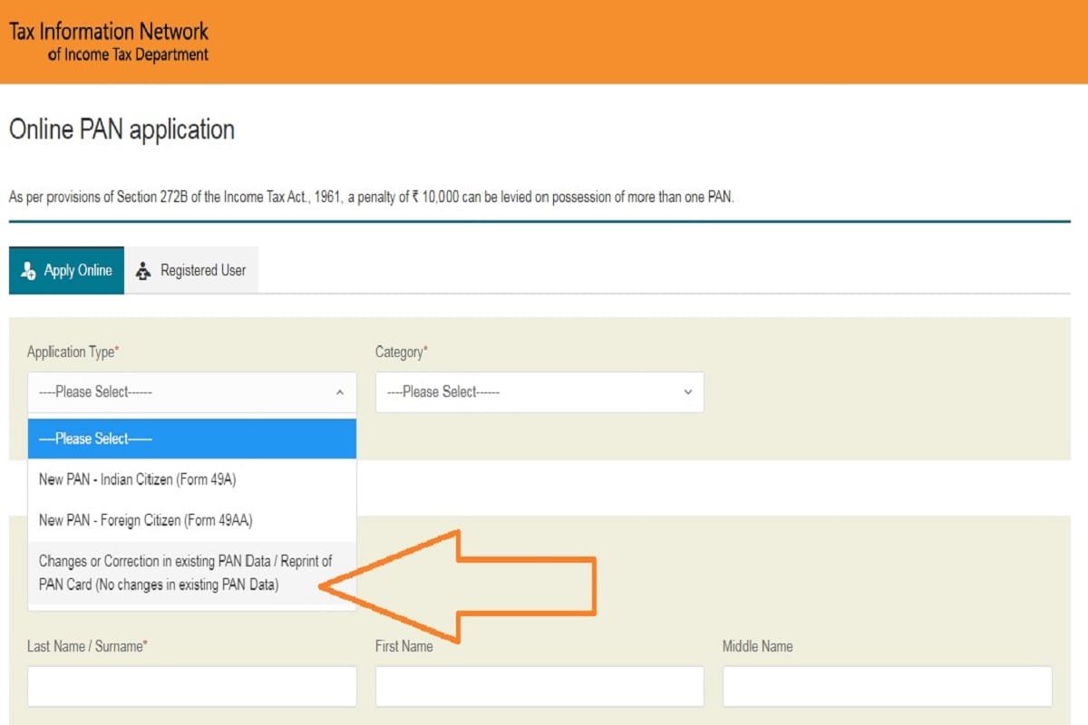Switch to the Registered User tab
The image size is (1088, 725).
coord(191,270)
